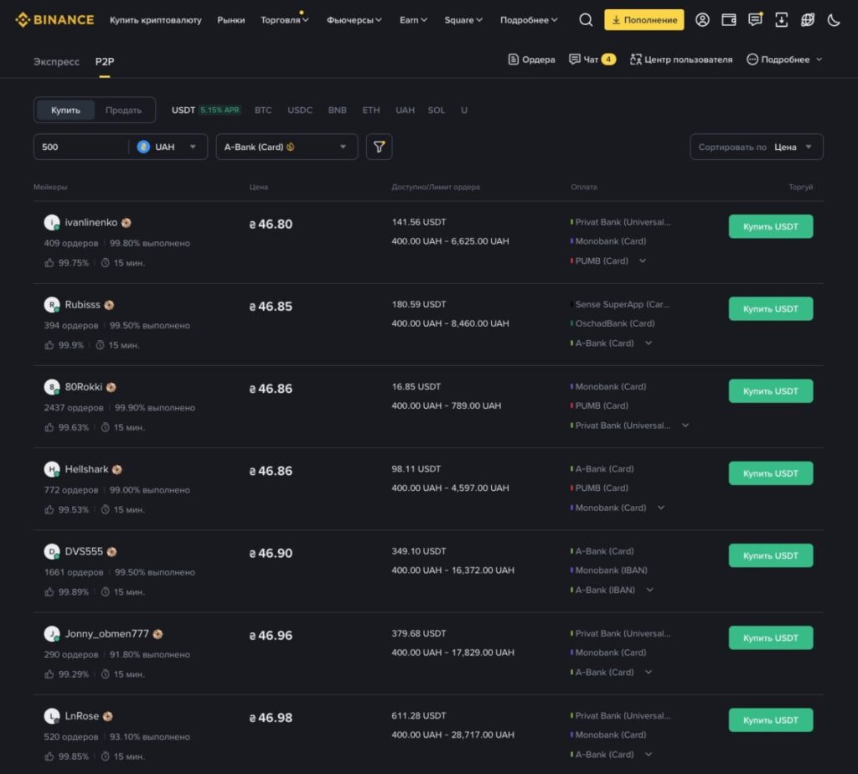Viewport: 858px width, 774px height.
Task: Open the UAH currency dropdown
Action: pos(169,147)
